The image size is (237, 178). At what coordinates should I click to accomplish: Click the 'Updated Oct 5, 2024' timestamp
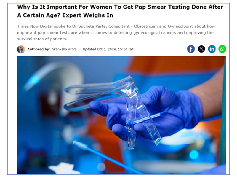(x=100, y=49)
